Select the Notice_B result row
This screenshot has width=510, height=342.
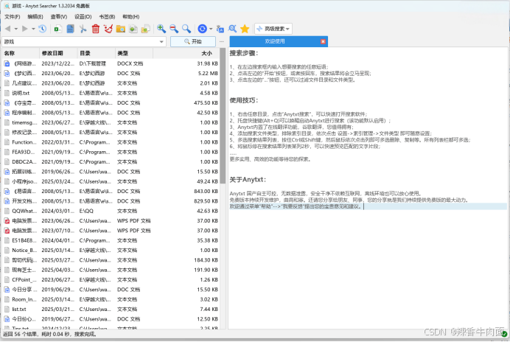click(111, 251)
